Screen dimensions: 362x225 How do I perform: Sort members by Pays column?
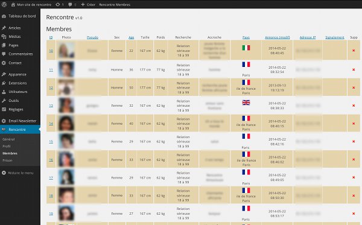point(246,37)
